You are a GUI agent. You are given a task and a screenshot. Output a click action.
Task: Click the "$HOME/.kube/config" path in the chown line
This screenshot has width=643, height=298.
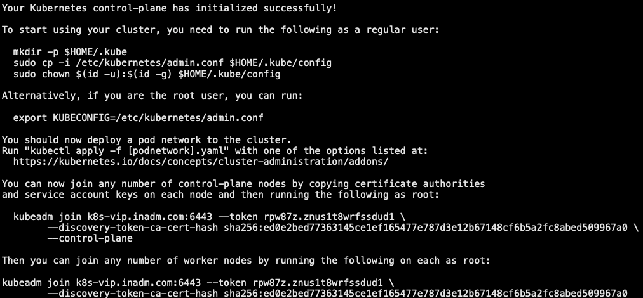point(229,74)
